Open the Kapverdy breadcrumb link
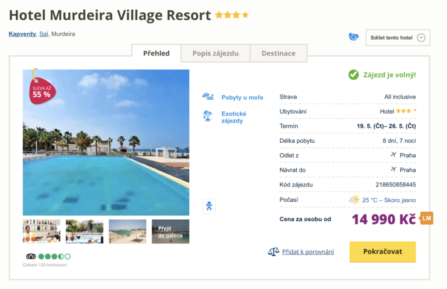Image resolution: width=447 pixels, height=289 pixels. click(x=22, y=34)
